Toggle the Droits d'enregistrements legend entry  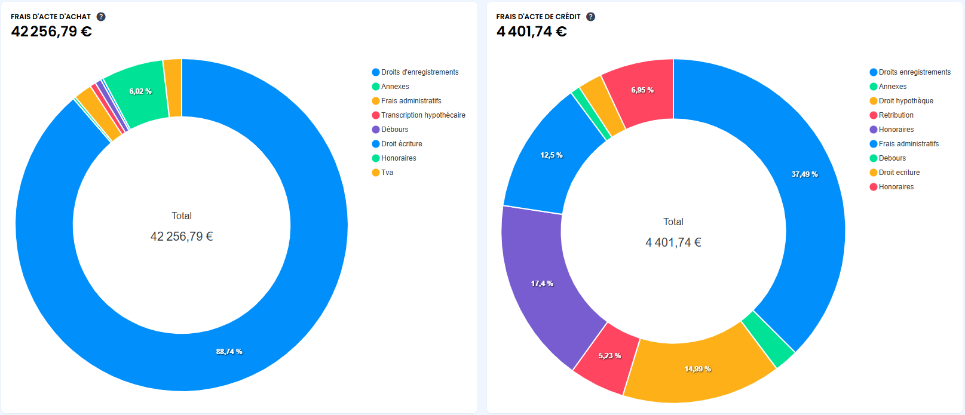[x=419, y=72]
